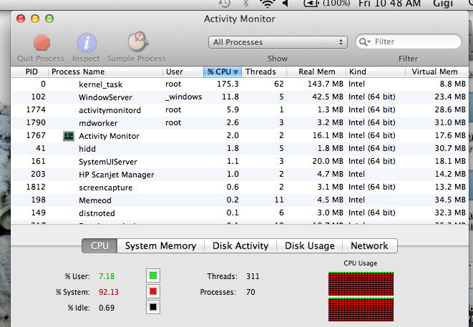The image size is (473, 327).
Task: Select the Activity Monitor app icon in process list
Action: pos(69,136)
